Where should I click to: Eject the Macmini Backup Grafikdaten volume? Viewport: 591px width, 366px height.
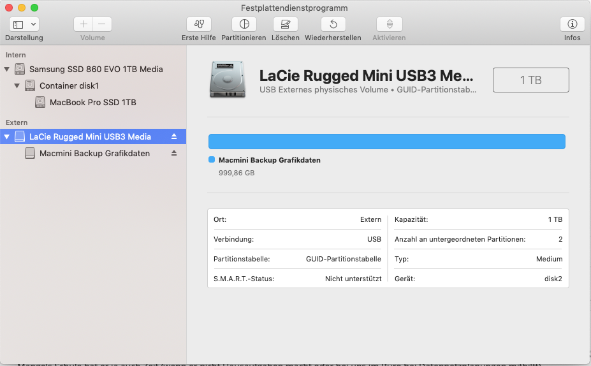(x=174, y=153)
